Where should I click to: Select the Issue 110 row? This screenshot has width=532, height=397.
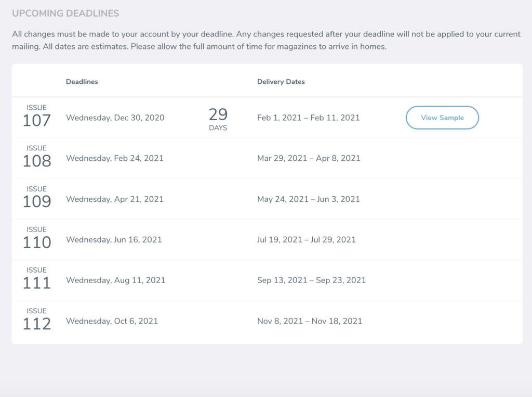pyautogui.click(x=208, y=239)
